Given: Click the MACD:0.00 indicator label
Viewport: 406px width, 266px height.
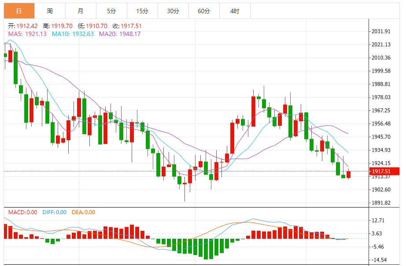Looking at the screenshot, I should point(23,212).
